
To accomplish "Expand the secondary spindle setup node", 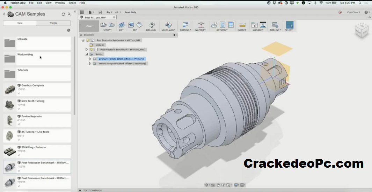I will (x=90, y=64).
